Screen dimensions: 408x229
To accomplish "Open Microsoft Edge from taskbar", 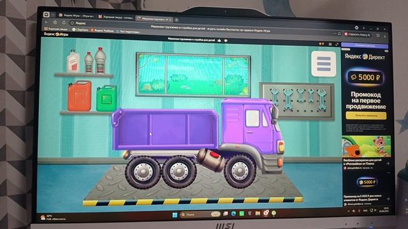I will 233,214.
